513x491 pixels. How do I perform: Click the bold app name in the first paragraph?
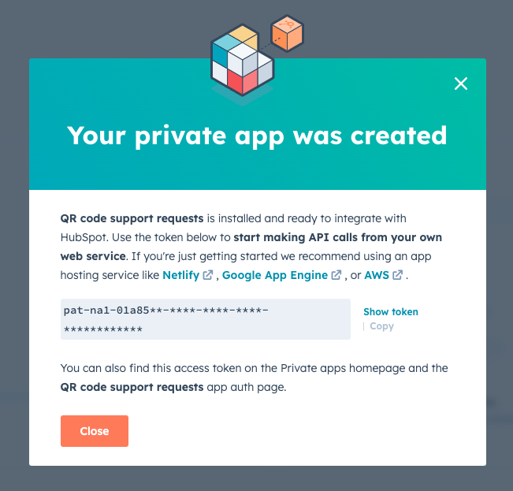click(x=132, y=218)
